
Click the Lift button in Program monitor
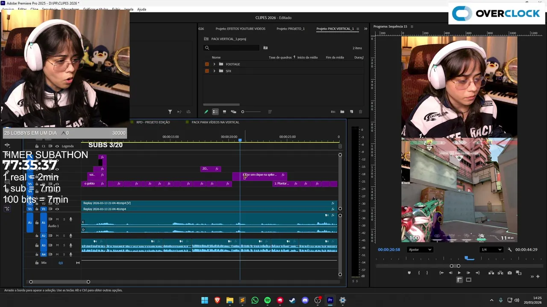pyautogui.click(x=491, y=273)
